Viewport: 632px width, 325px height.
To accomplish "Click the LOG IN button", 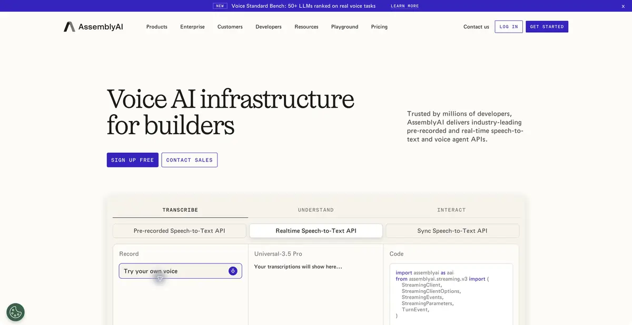I will click(x=509, y=27).
